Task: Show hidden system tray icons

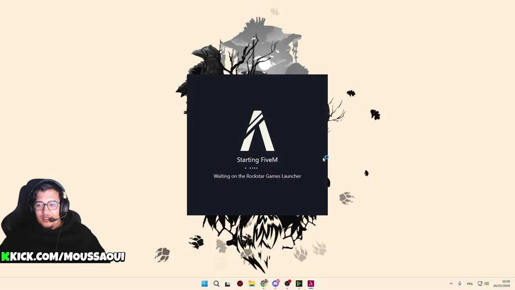Action: [x=451, y=284]
